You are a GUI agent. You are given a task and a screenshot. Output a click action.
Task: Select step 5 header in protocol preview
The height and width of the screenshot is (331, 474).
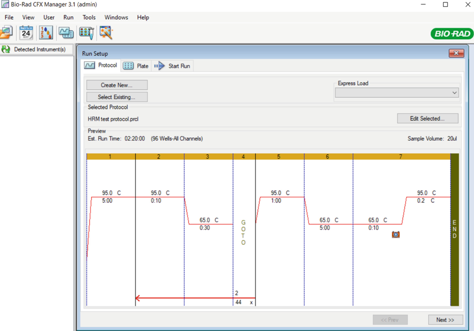pos(280,156)
